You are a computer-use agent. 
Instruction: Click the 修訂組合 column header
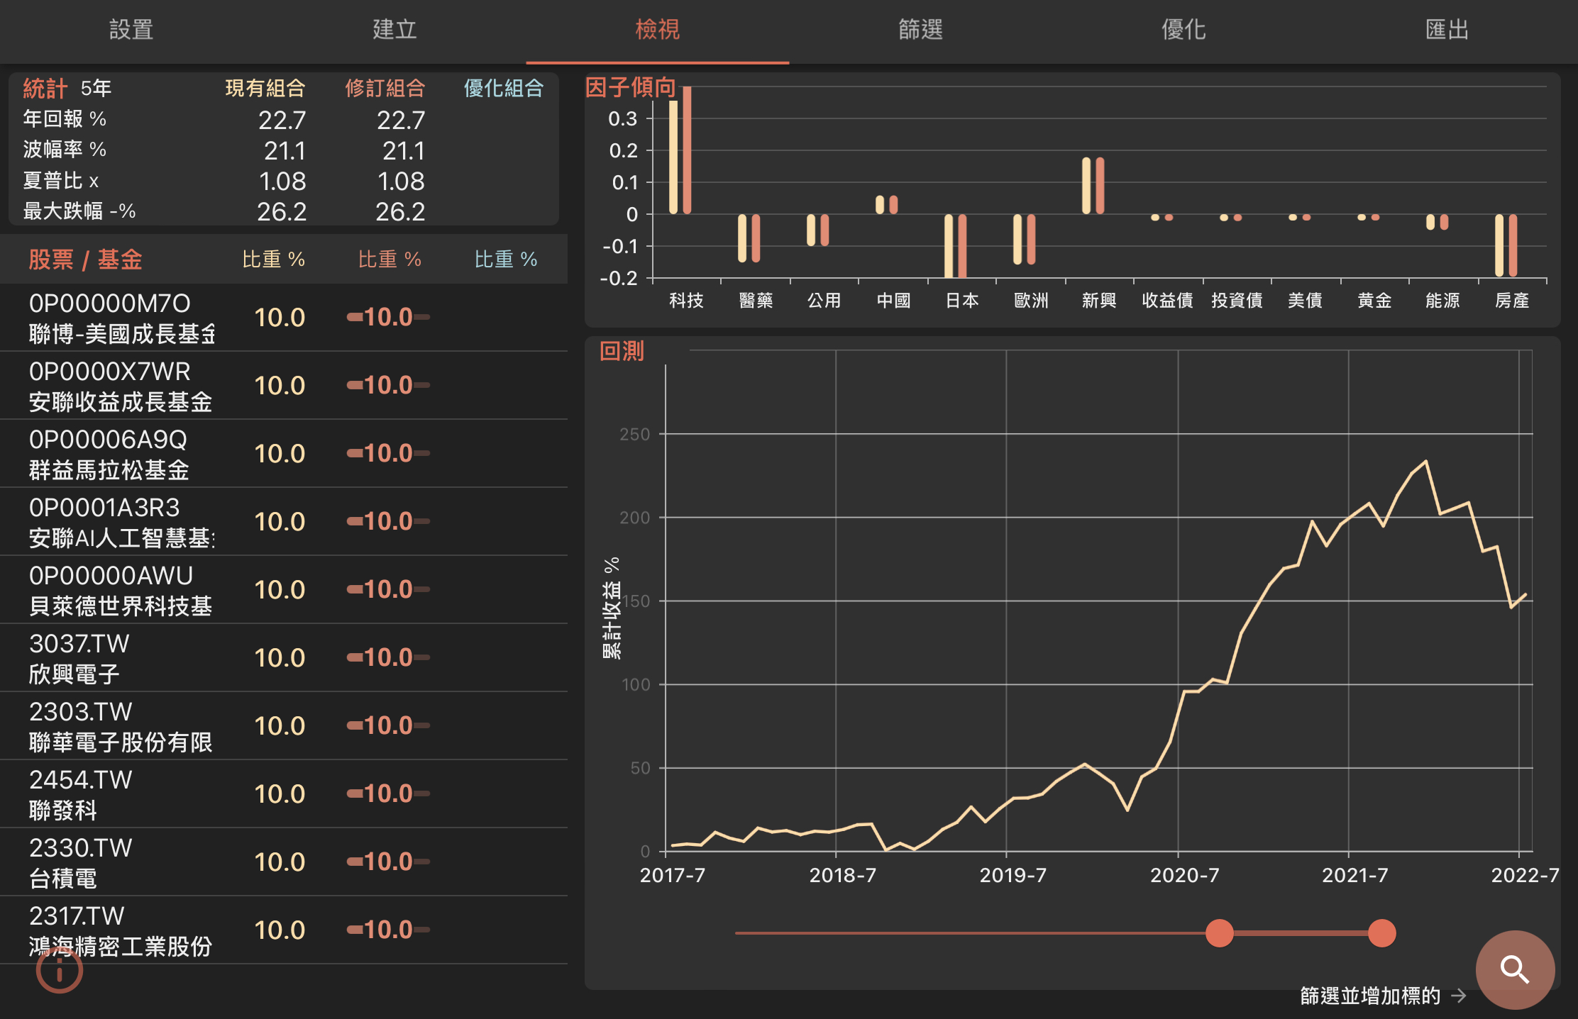(x=385, y=89)
